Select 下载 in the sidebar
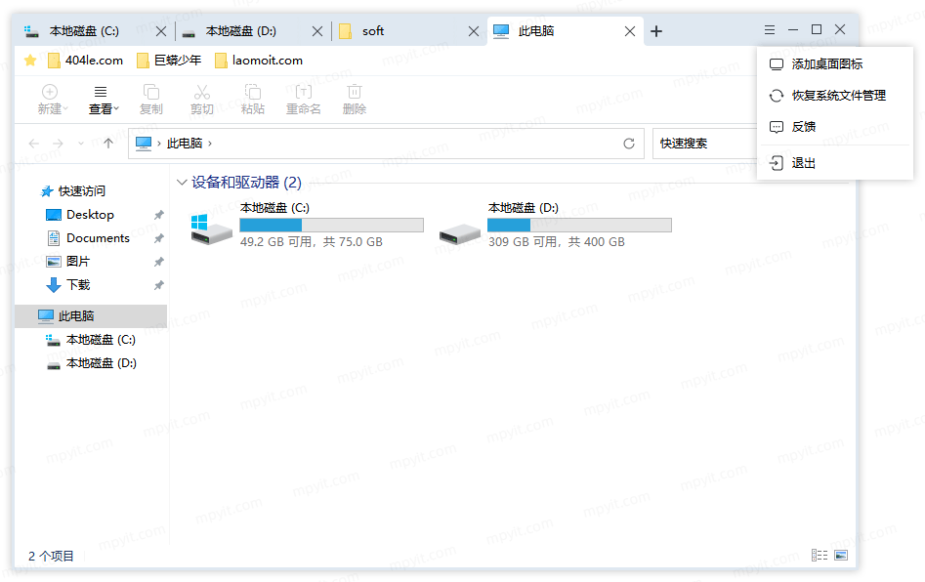The width and height of the screenshot is (925, 582). tap(78, 285)
